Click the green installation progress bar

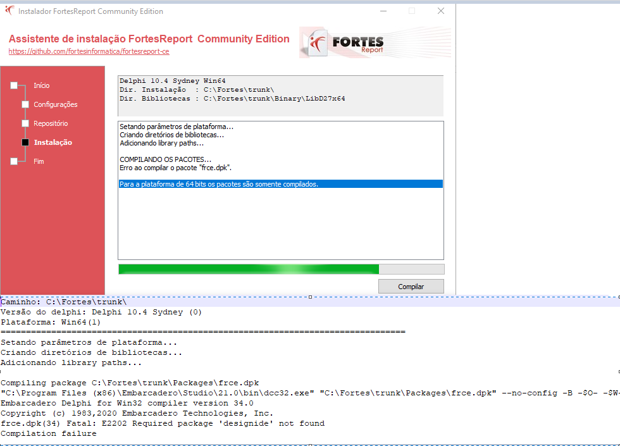point(281,269)
